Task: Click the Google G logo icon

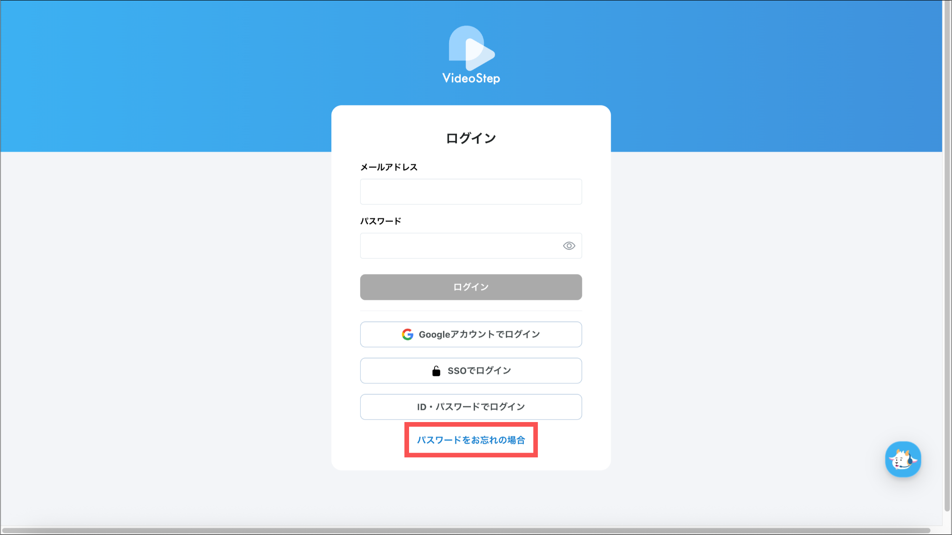Action: (408, 334)
